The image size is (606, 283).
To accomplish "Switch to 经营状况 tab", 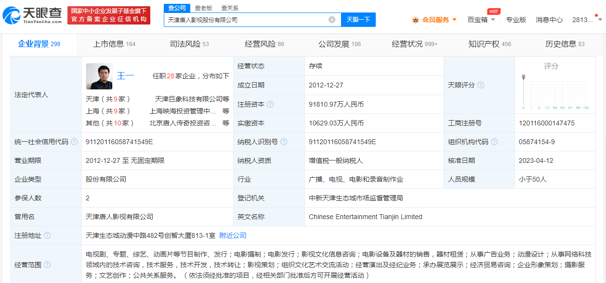I will 415,44.
